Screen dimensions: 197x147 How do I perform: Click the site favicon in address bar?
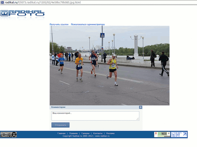pos(2,2)
